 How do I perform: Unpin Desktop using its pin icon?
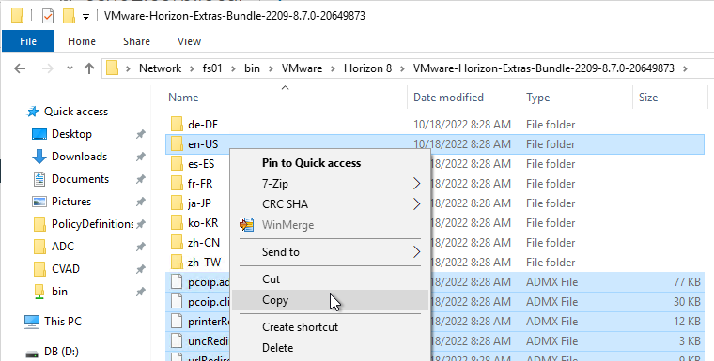coord(141,134)
